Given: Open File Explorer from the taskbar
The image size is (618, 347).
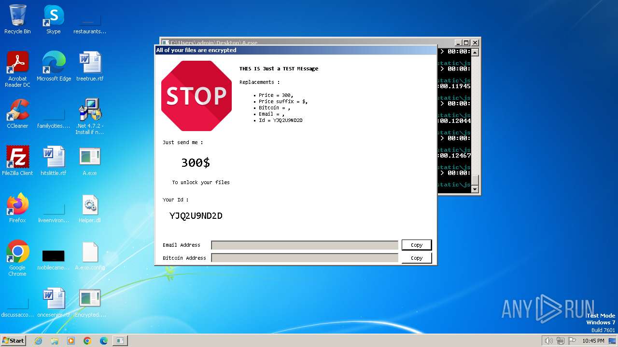Looking at the screenshot, I should click(55, 341).
